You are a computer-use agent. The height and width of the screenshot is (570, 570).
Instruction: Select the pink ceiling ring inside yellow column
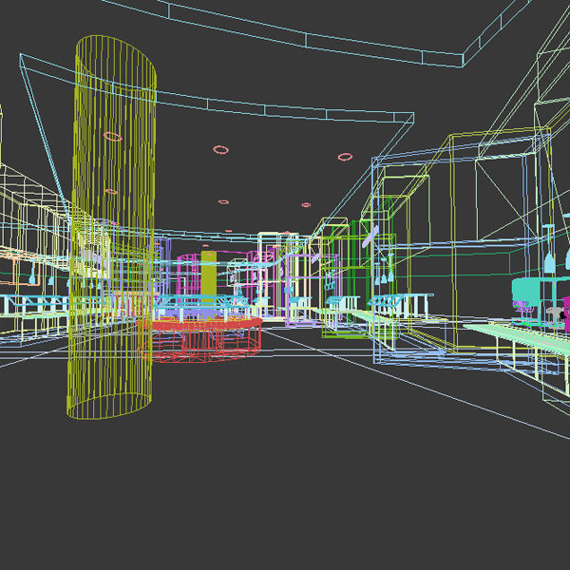pos(113,137)
